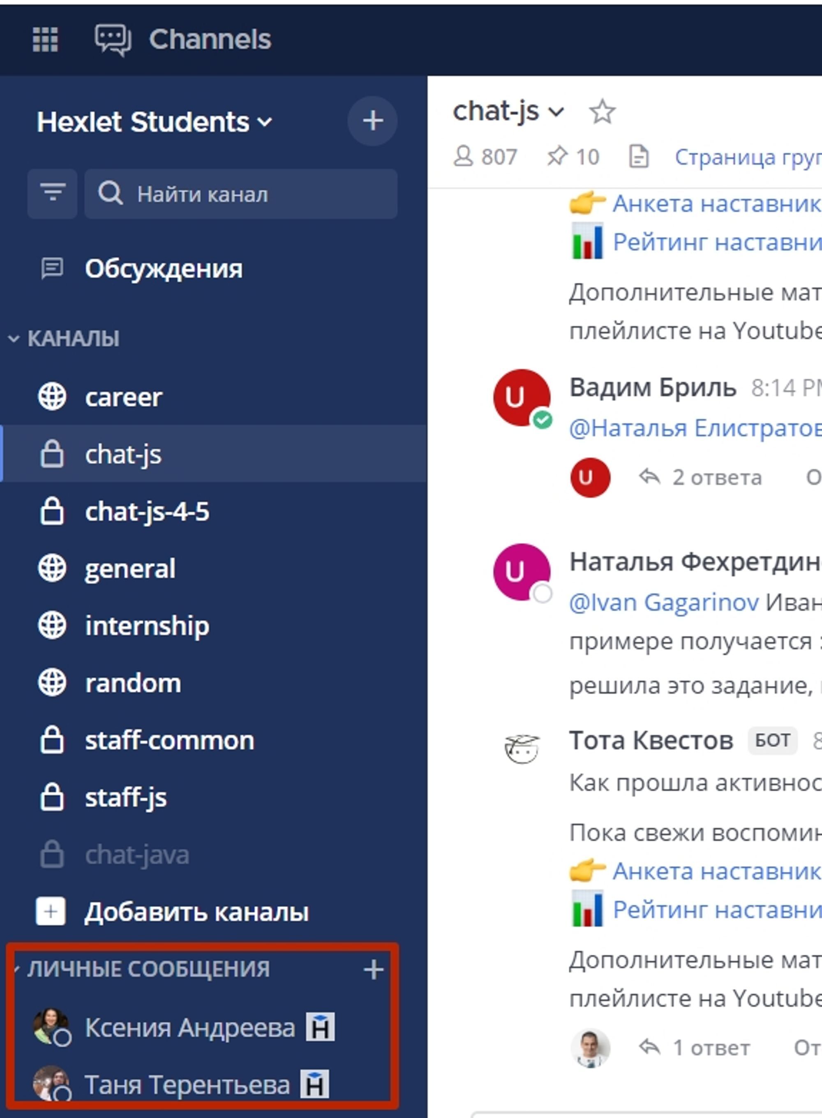Click the Hexlet badge next to Таня Терентьева
Image resolution: width=822 pixels, height=1118 pixels.
tap(314, 1084)
